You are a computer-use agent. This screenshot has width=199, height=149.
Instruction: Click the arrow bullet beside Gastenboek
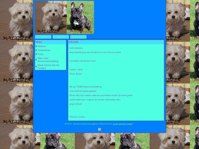tap(36, 50)
